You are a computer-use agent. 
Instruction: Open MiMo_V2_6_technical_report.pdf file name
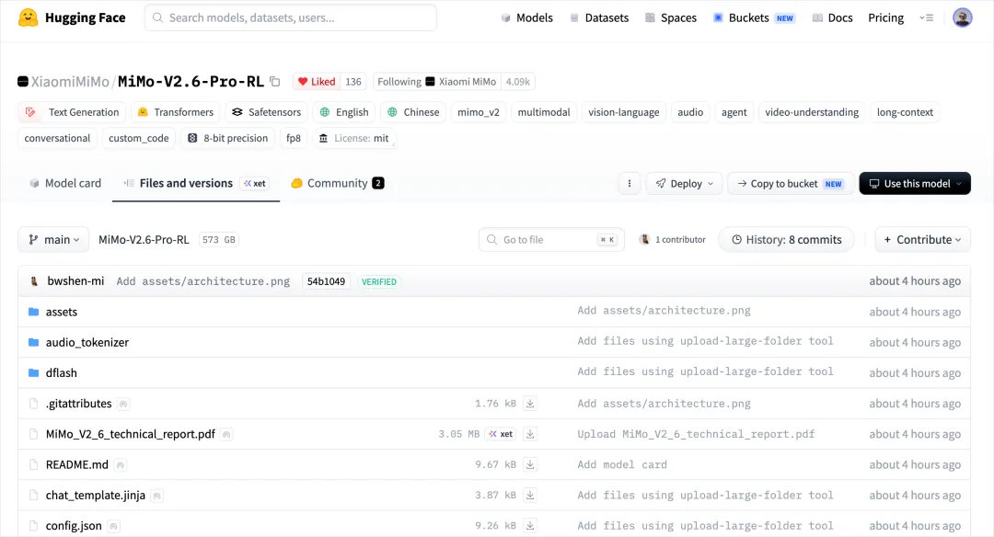tap(130, 434)
